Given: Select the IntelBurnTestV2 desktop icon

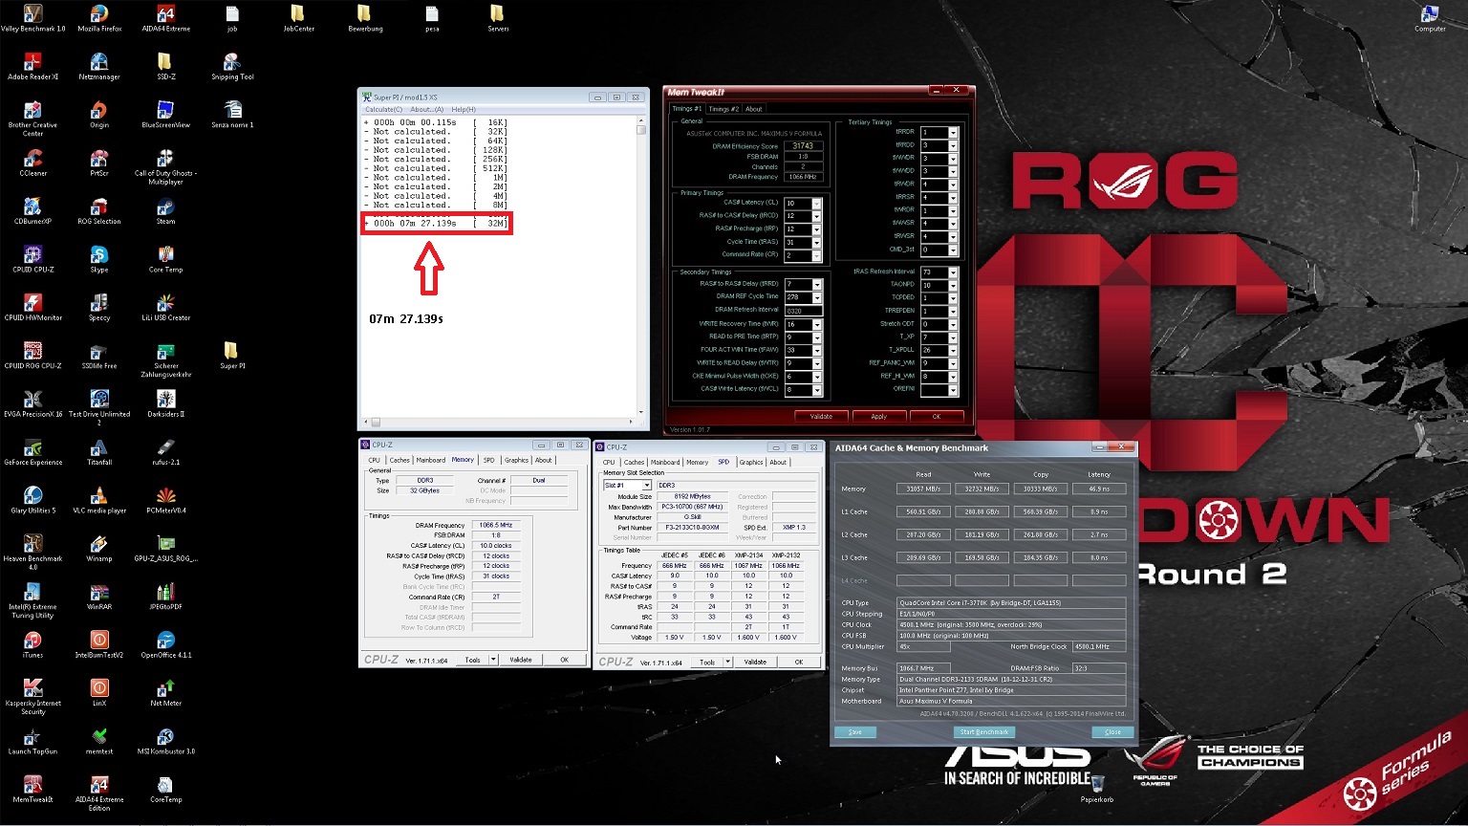Looking at the screenshot, I should pos(99,643).
